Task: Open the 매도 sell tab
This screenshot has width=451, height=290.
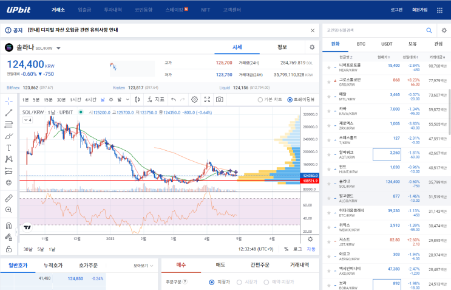Action: tap(220, 265)
